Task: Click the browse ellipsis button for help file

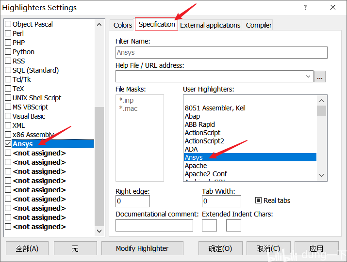Action: 319,77
